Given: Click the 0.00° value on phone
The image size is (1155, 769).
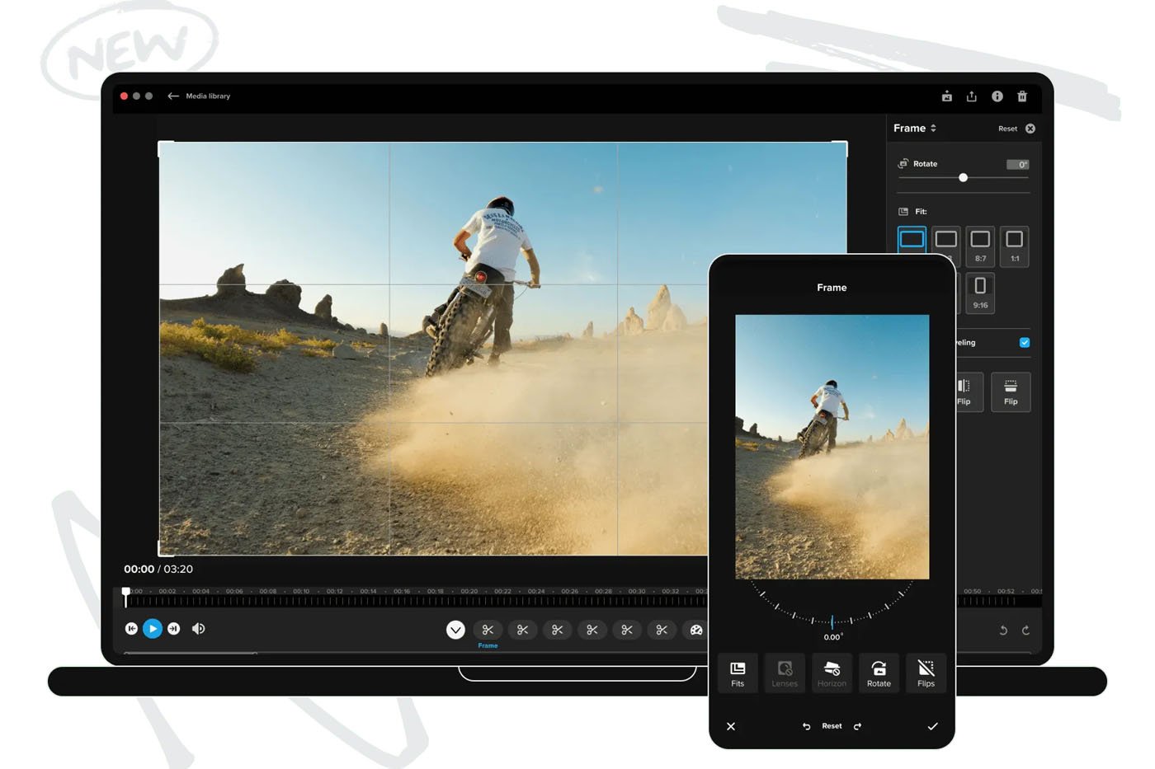Looking at the screenshot, I should (832, 637).
